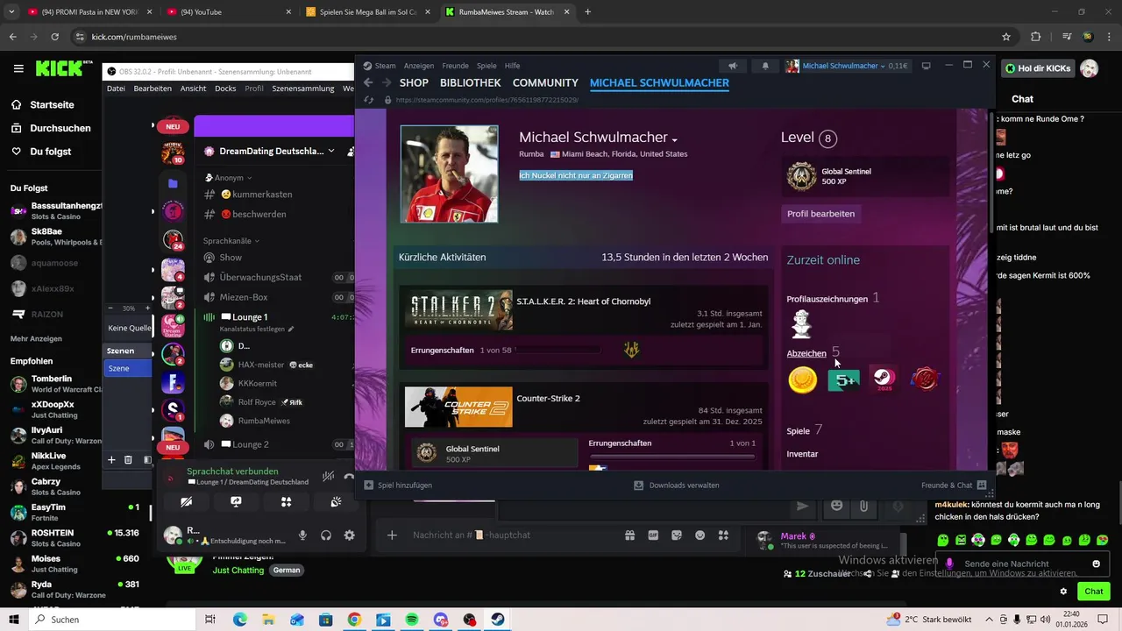The image size is (1122, 631).
Task: Open Kick chat settings gear
Action: (1063, 592)
